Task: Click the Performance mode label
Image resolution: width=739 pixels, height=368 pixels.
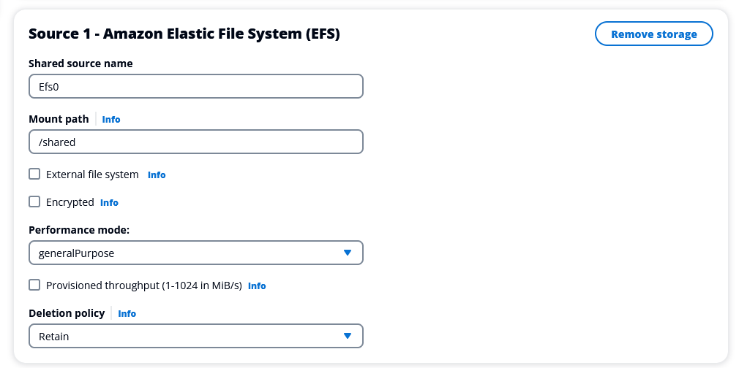Action: (x=79, y=229)
